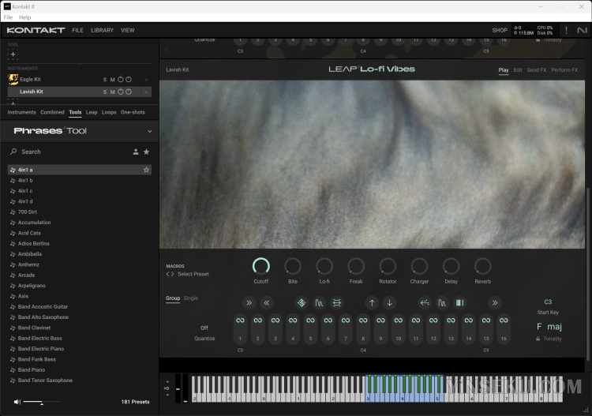Click the Search presets field
This screenshot has height=416, width=592.
(68, 152)
